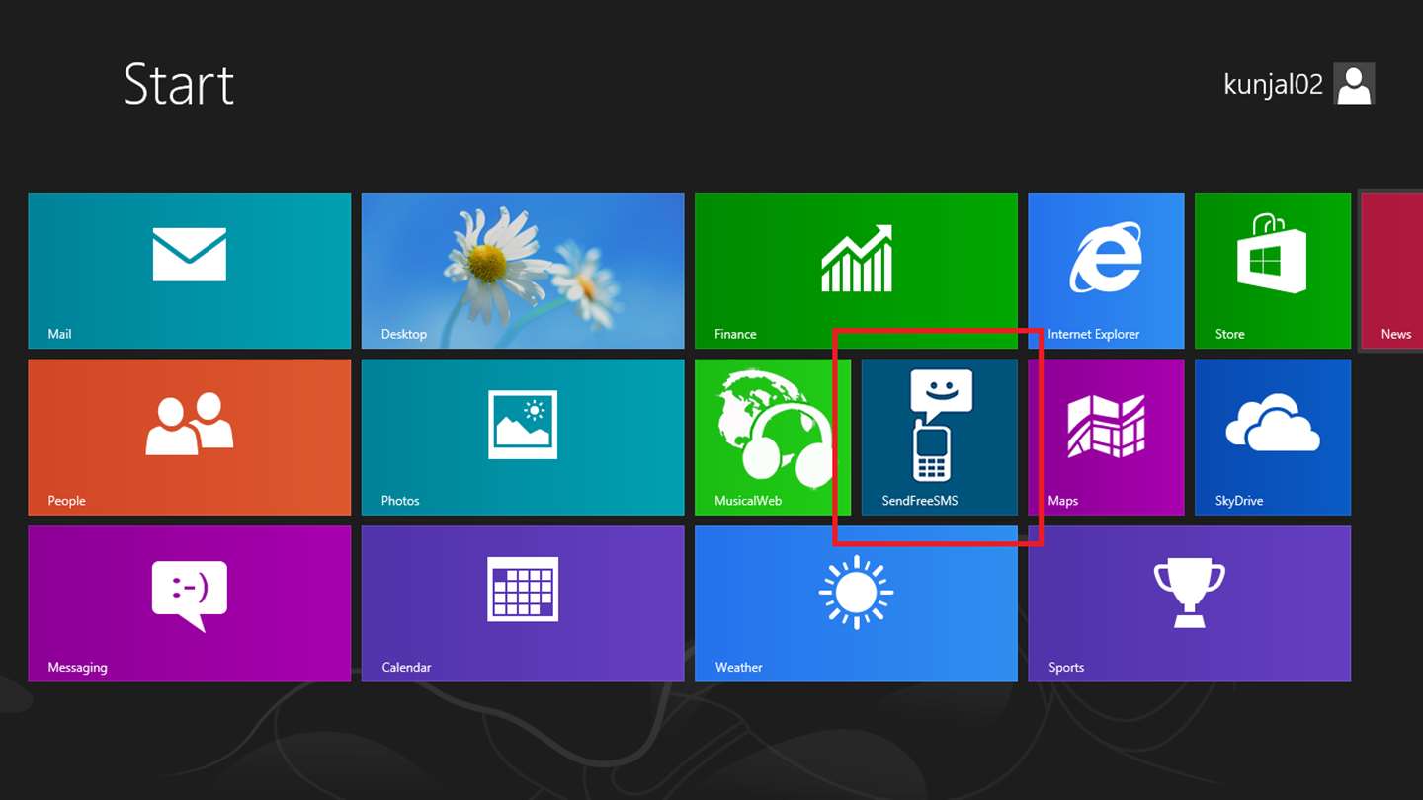Open the Mail tile
Viewport: 1423px width, 800px height.
(x=190, y=271)
